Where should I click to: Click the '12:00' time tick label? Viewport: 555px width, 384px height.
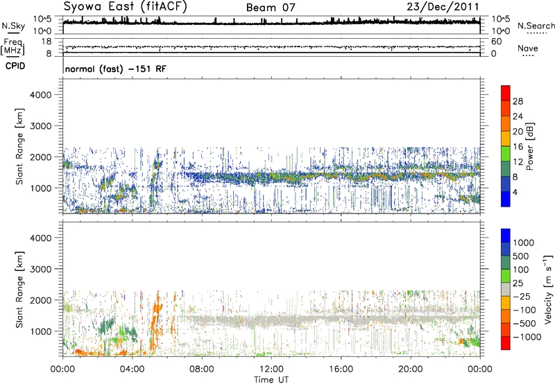pyautogui.click(x=271, y=369)
